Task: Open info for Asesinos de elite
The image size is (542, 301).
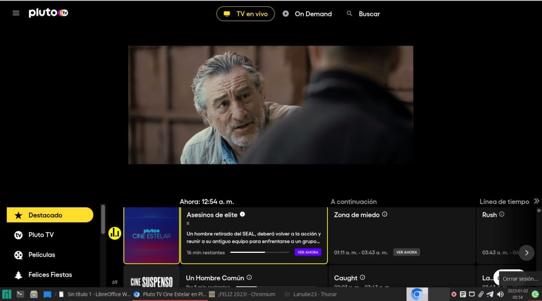Action: pyautogui.click(x=242, y=214)
